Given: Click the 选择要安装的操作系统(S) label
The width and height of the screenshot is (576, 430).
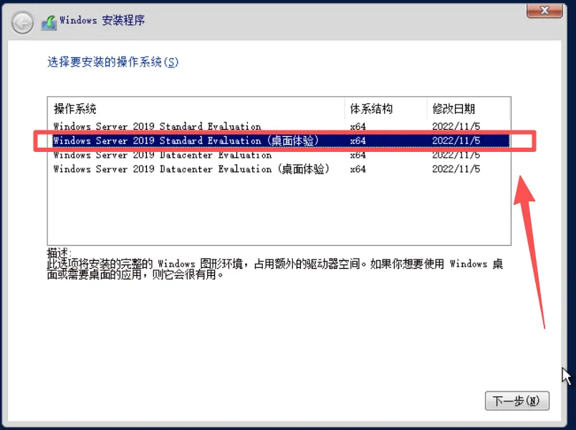Looking at the screenshot, I should tap(112, 62).
